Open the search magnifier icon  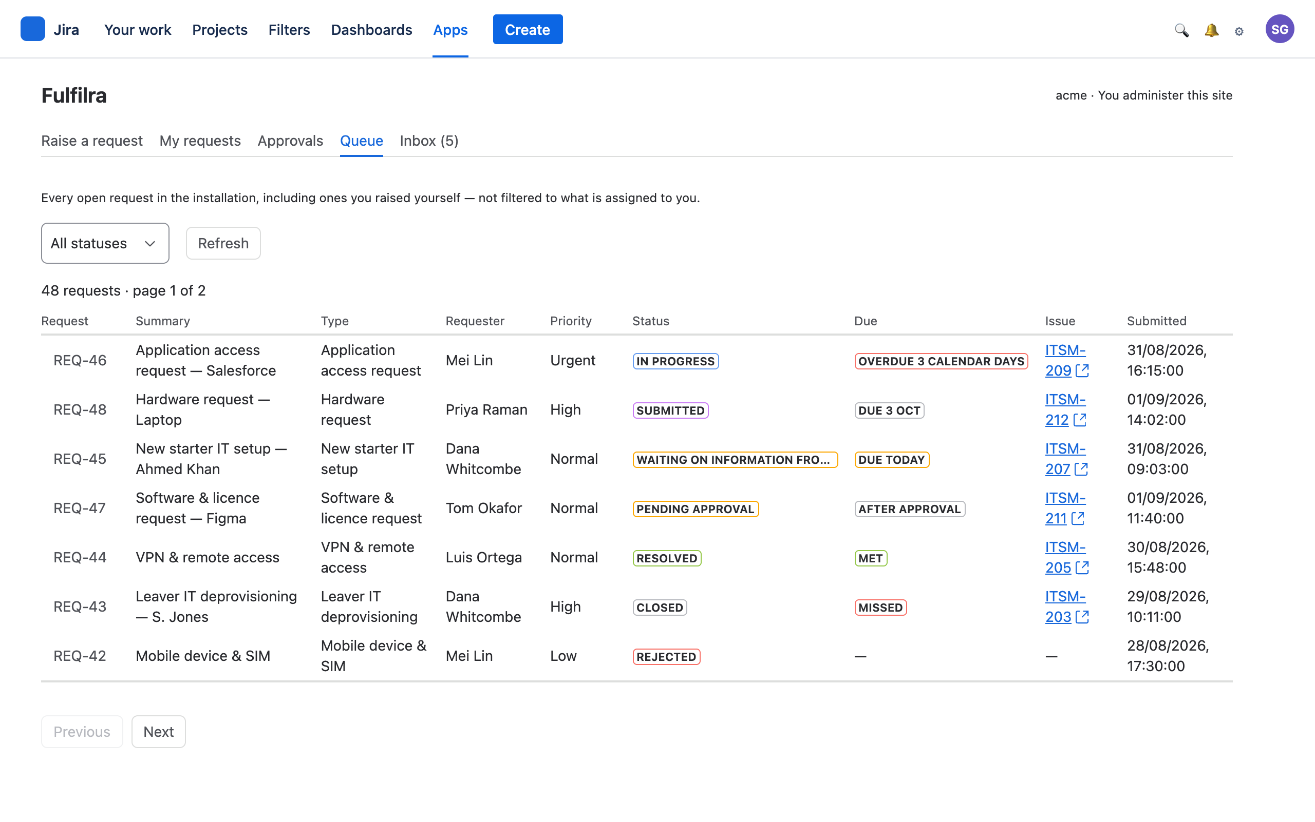1181,30
